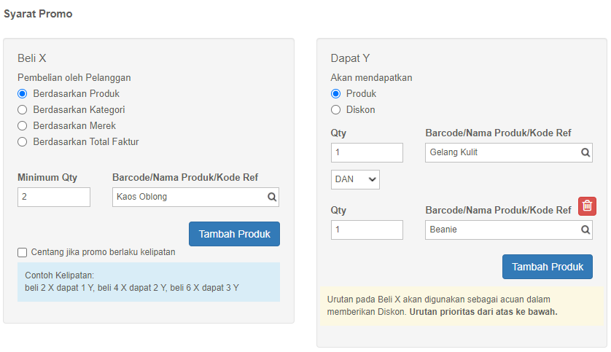Click the search icon in Kaos Oblong field
Viewport: 611px width, 352px height.
tap(272, 197)
